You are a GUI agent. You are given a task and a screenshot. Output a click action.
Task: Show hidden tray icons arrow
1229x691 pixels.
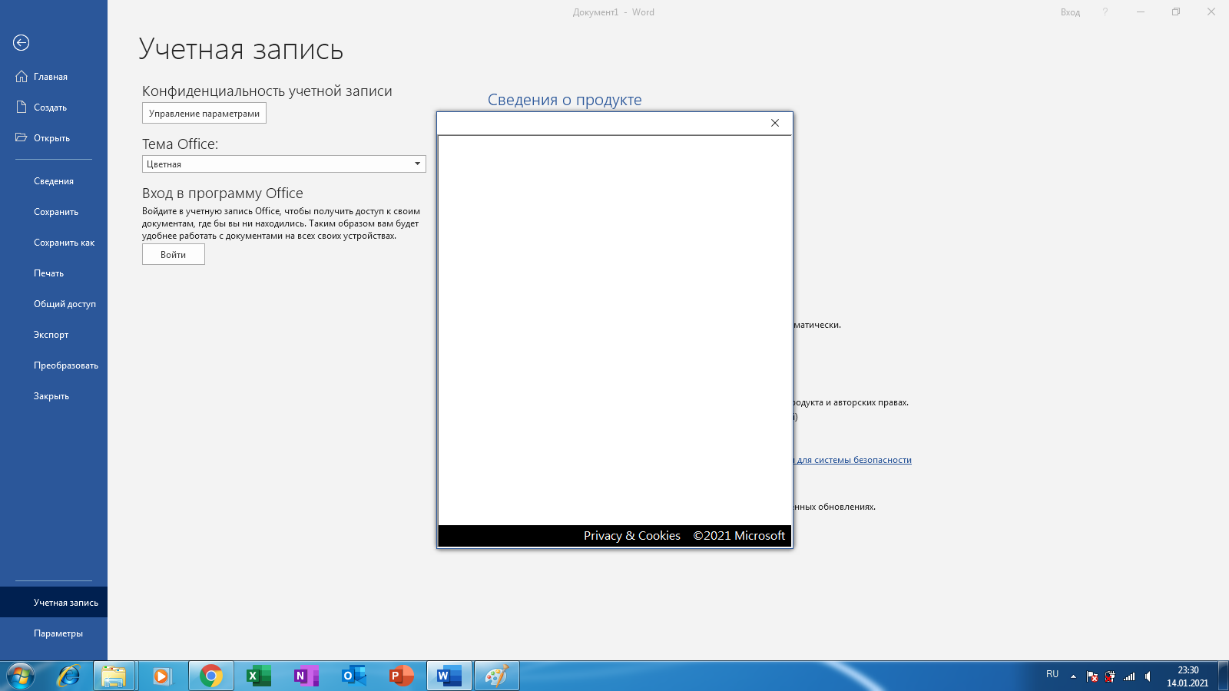[1073, 676]
